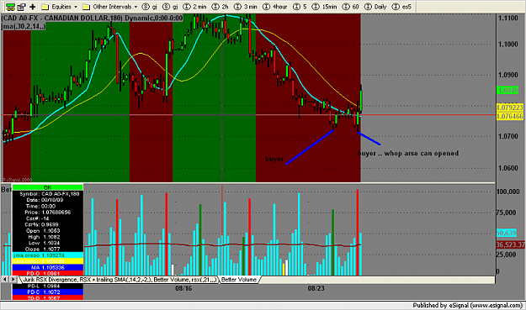Click the jma(,30,2,14,,) study label
Screen dimensions: 526x310
(x=24, y=26)
